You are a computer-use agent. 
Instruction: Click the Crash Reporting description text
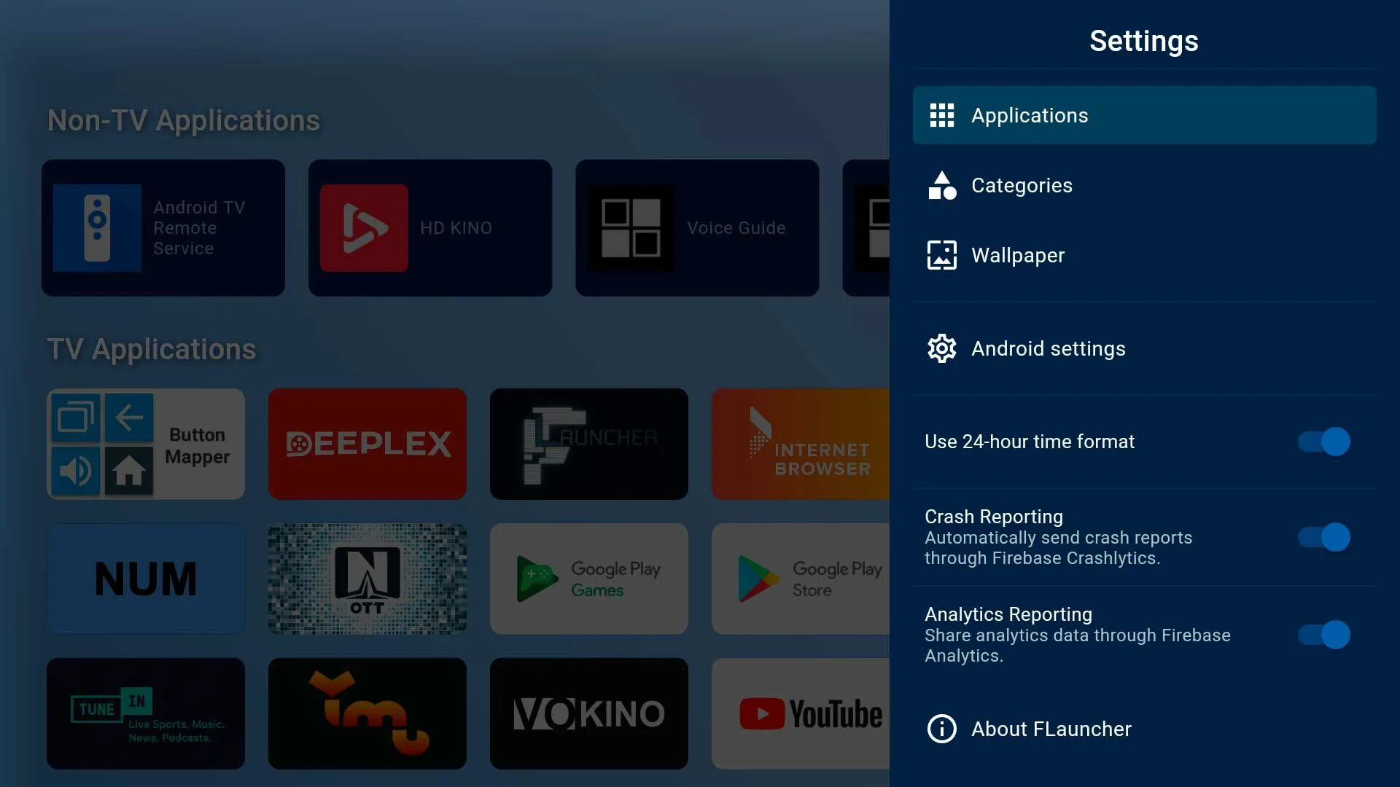pos(1058,548)
